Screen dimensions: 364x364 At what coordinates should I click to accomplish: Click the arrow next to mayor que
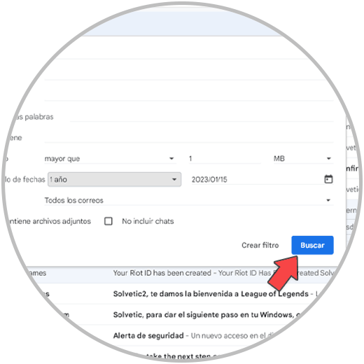coord(171,159)
